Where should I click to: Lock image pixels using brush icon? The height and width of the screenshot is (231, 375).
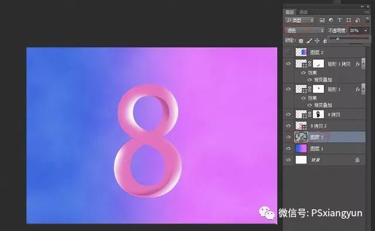click(x=309, y=40)
